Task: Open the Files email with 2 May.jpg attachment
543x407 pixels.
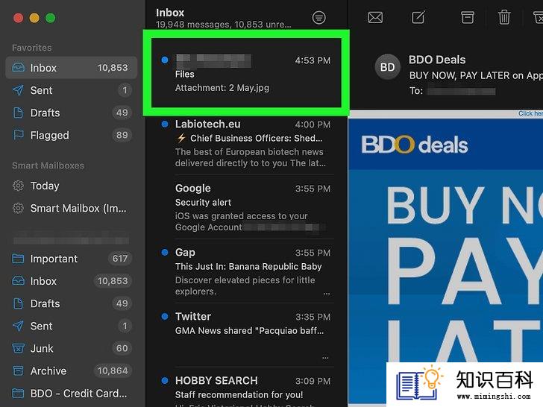Action: coord(246,73)
